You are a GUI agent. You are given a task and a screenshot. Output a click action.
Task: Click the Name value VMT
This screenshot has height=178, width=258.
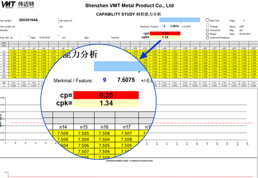[242, 27]
